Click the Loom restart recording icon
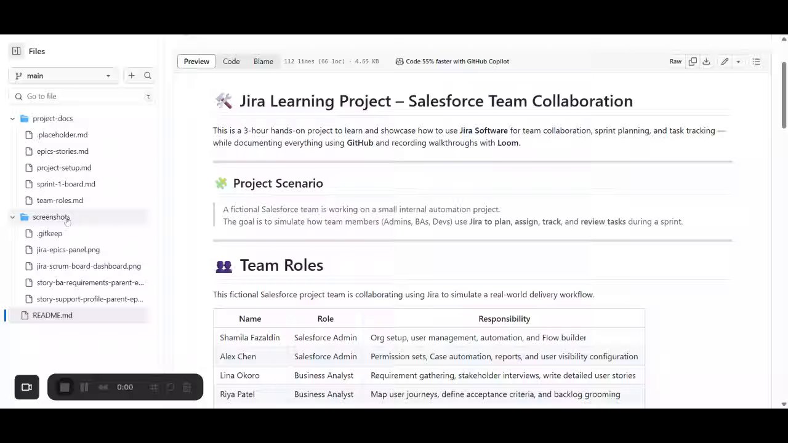788x443 pixels. point(171,388)
